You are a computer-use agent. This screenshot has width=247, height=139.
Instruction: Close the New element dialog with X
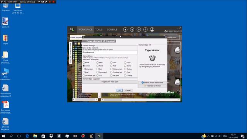(x=166, y=37)
